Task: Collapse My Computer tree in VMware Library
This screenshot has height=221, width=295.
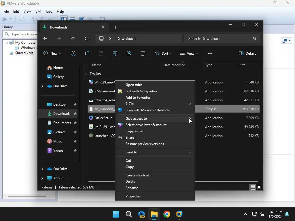Action: click(6, 43)
